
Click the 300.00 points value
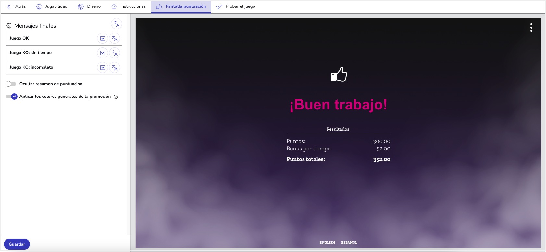coord(382,141)
